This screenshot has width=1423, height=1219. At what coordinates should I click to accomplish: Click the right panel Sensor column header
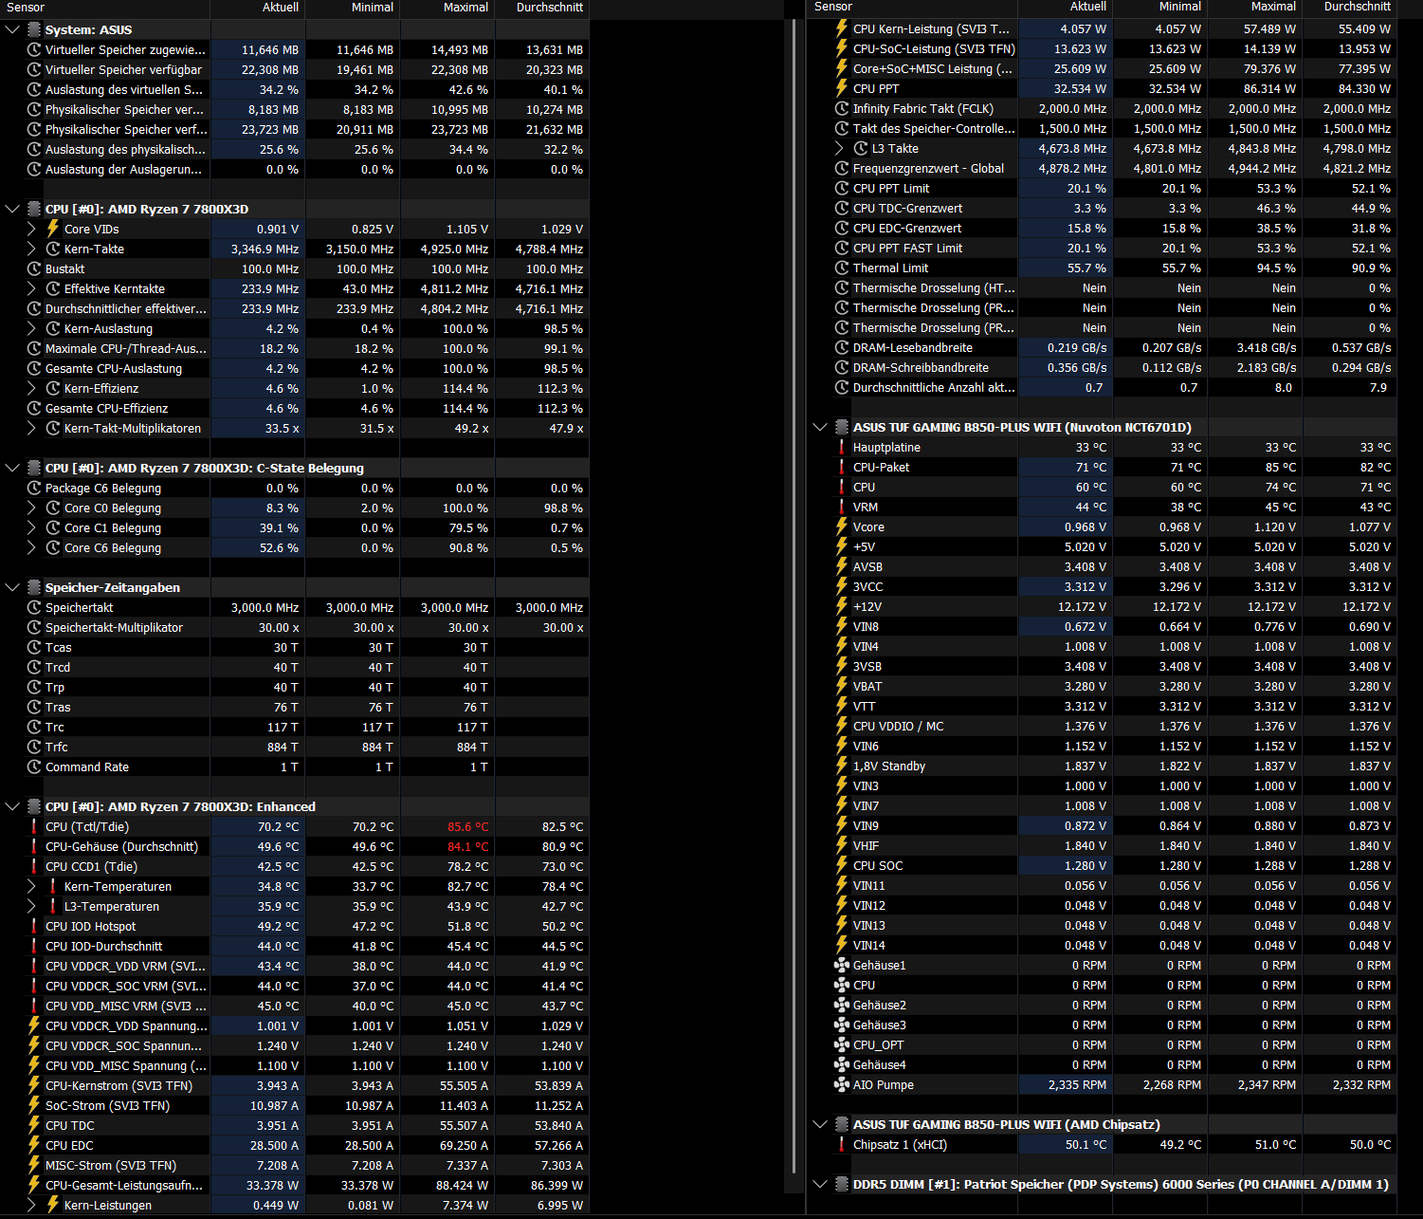[x=912, y=7]
